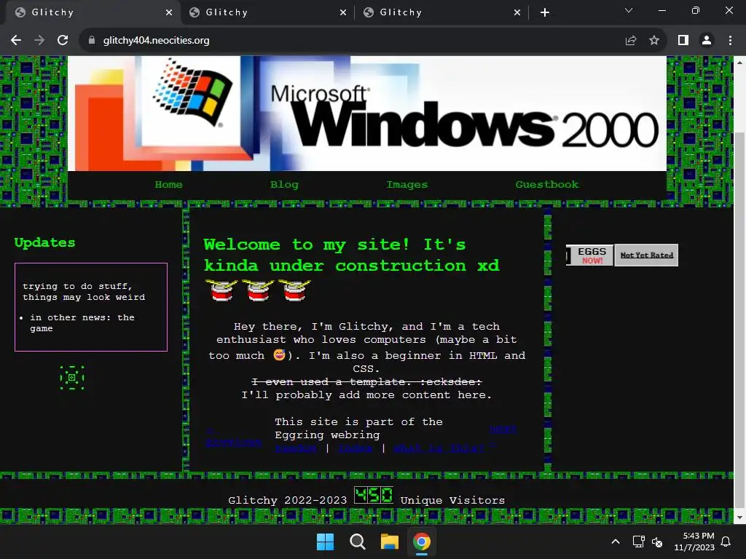Click the 'in other news: the game' bullet

tap(82, 322)
